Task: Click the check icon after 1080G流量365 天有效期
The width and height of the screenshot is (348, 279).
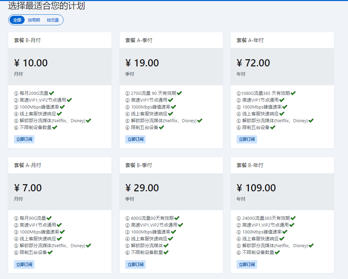Action: pos(293,93)
